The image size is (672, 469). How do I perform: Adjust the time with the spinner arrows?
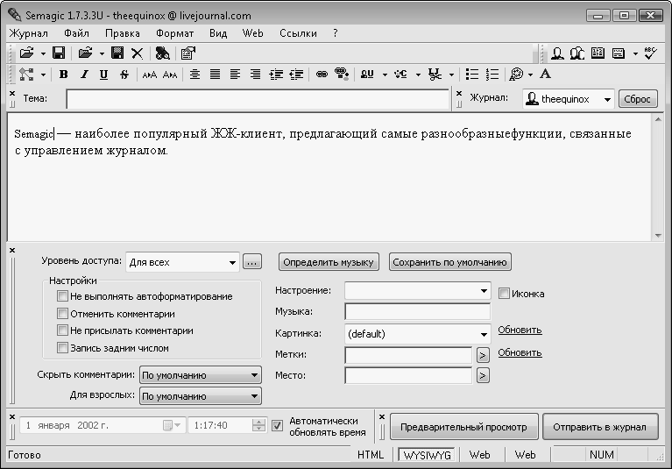point(258,425)
